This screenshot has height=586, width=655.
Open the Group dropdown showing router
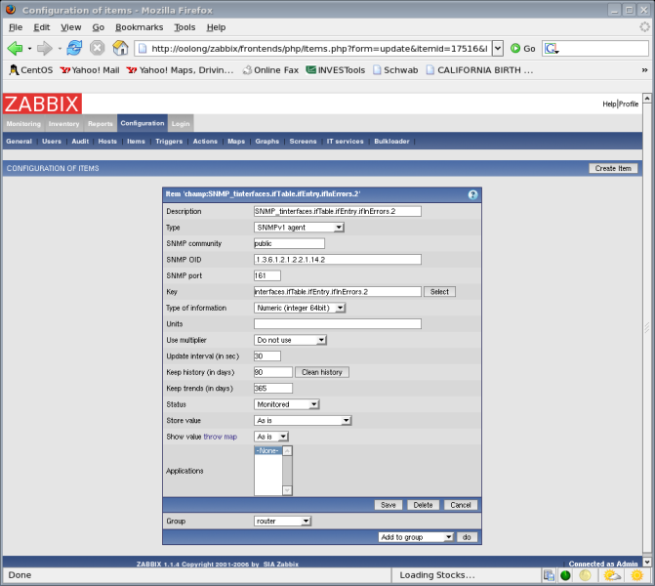click(x=282, y=521)
